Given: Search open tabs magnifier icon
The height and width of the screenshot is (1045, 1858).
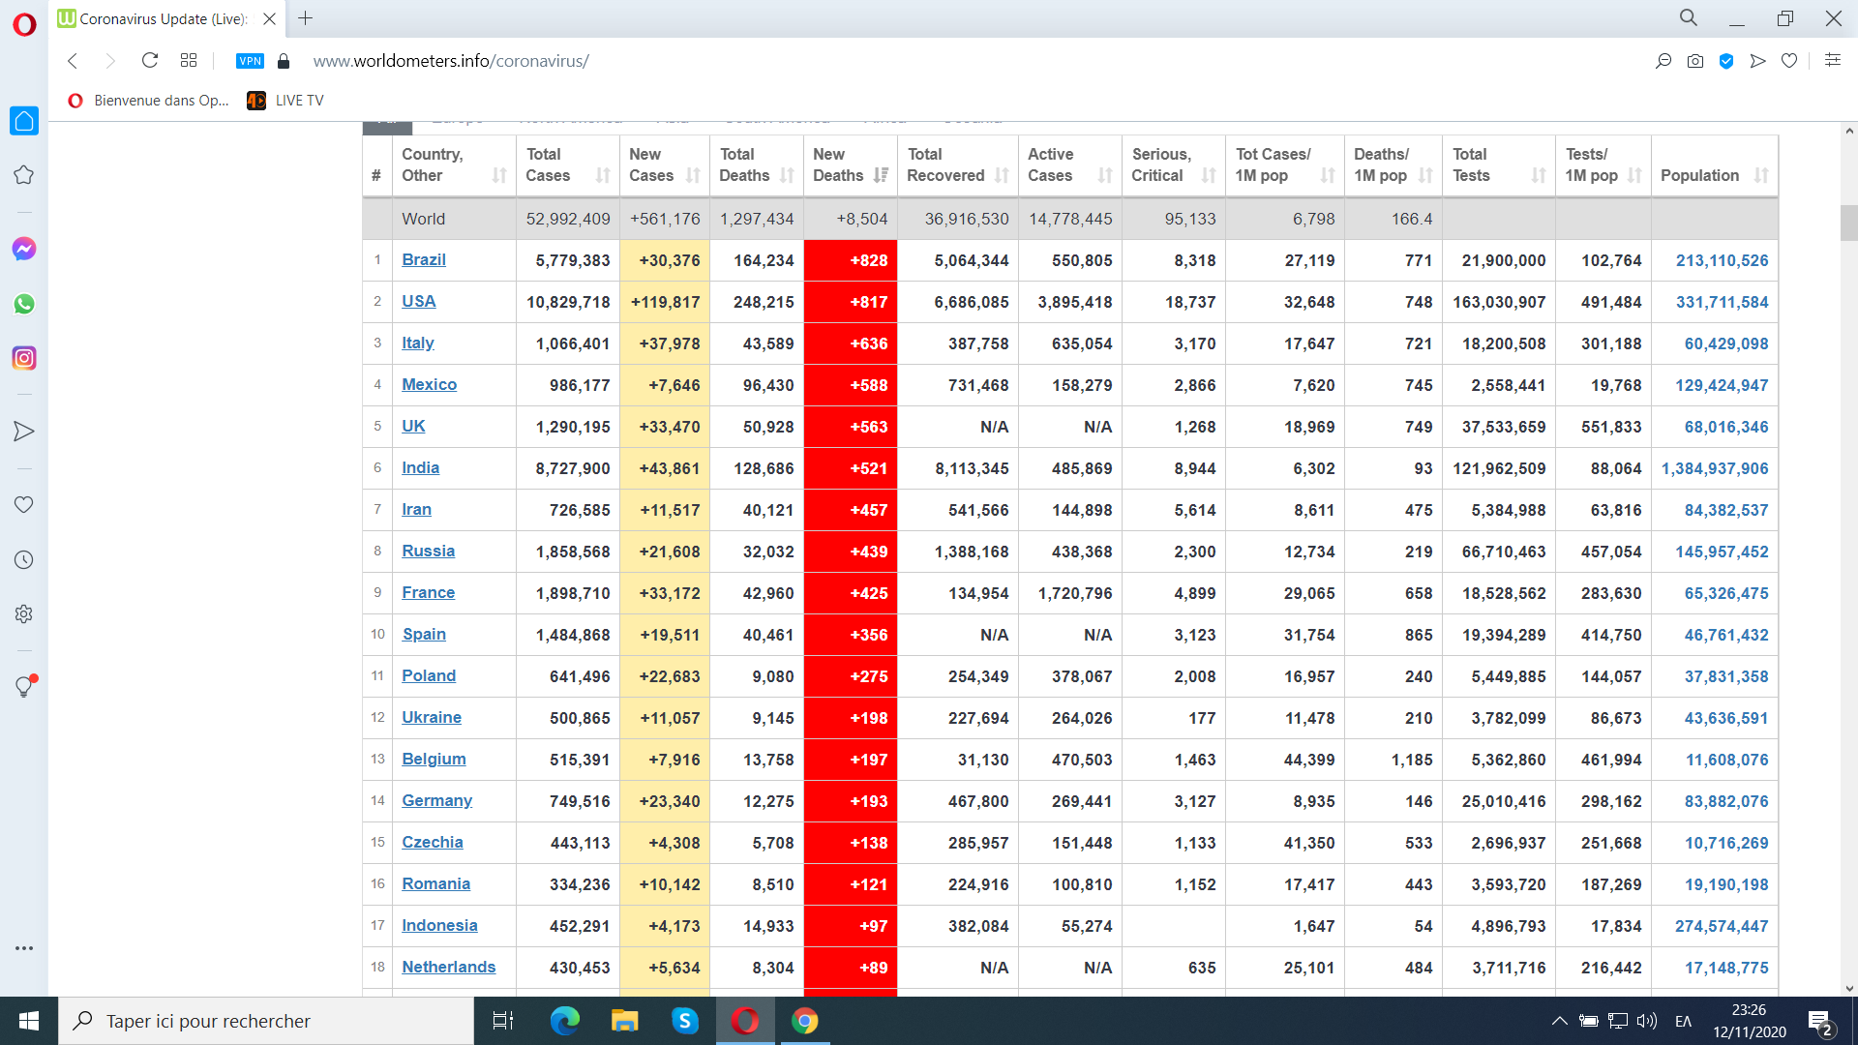Looking at the screenshot, I should click(x=1689, y=17).
